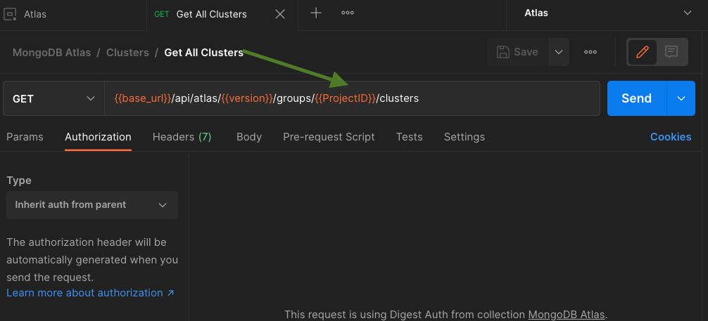
Task: Switch to the Atlas overview tab
Action: coord(73,15)
